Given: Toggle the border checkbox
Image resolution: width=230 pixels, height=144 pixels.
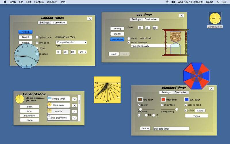Looking at the screenshot, I should click(139, 105).
